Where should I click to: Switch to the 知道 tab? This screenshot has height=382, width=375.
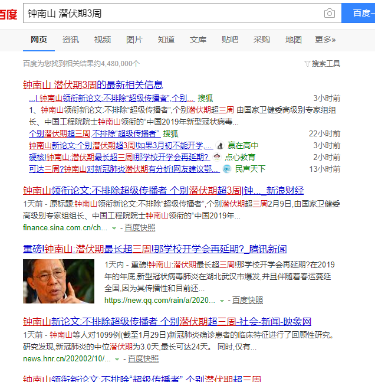(166, 40)
